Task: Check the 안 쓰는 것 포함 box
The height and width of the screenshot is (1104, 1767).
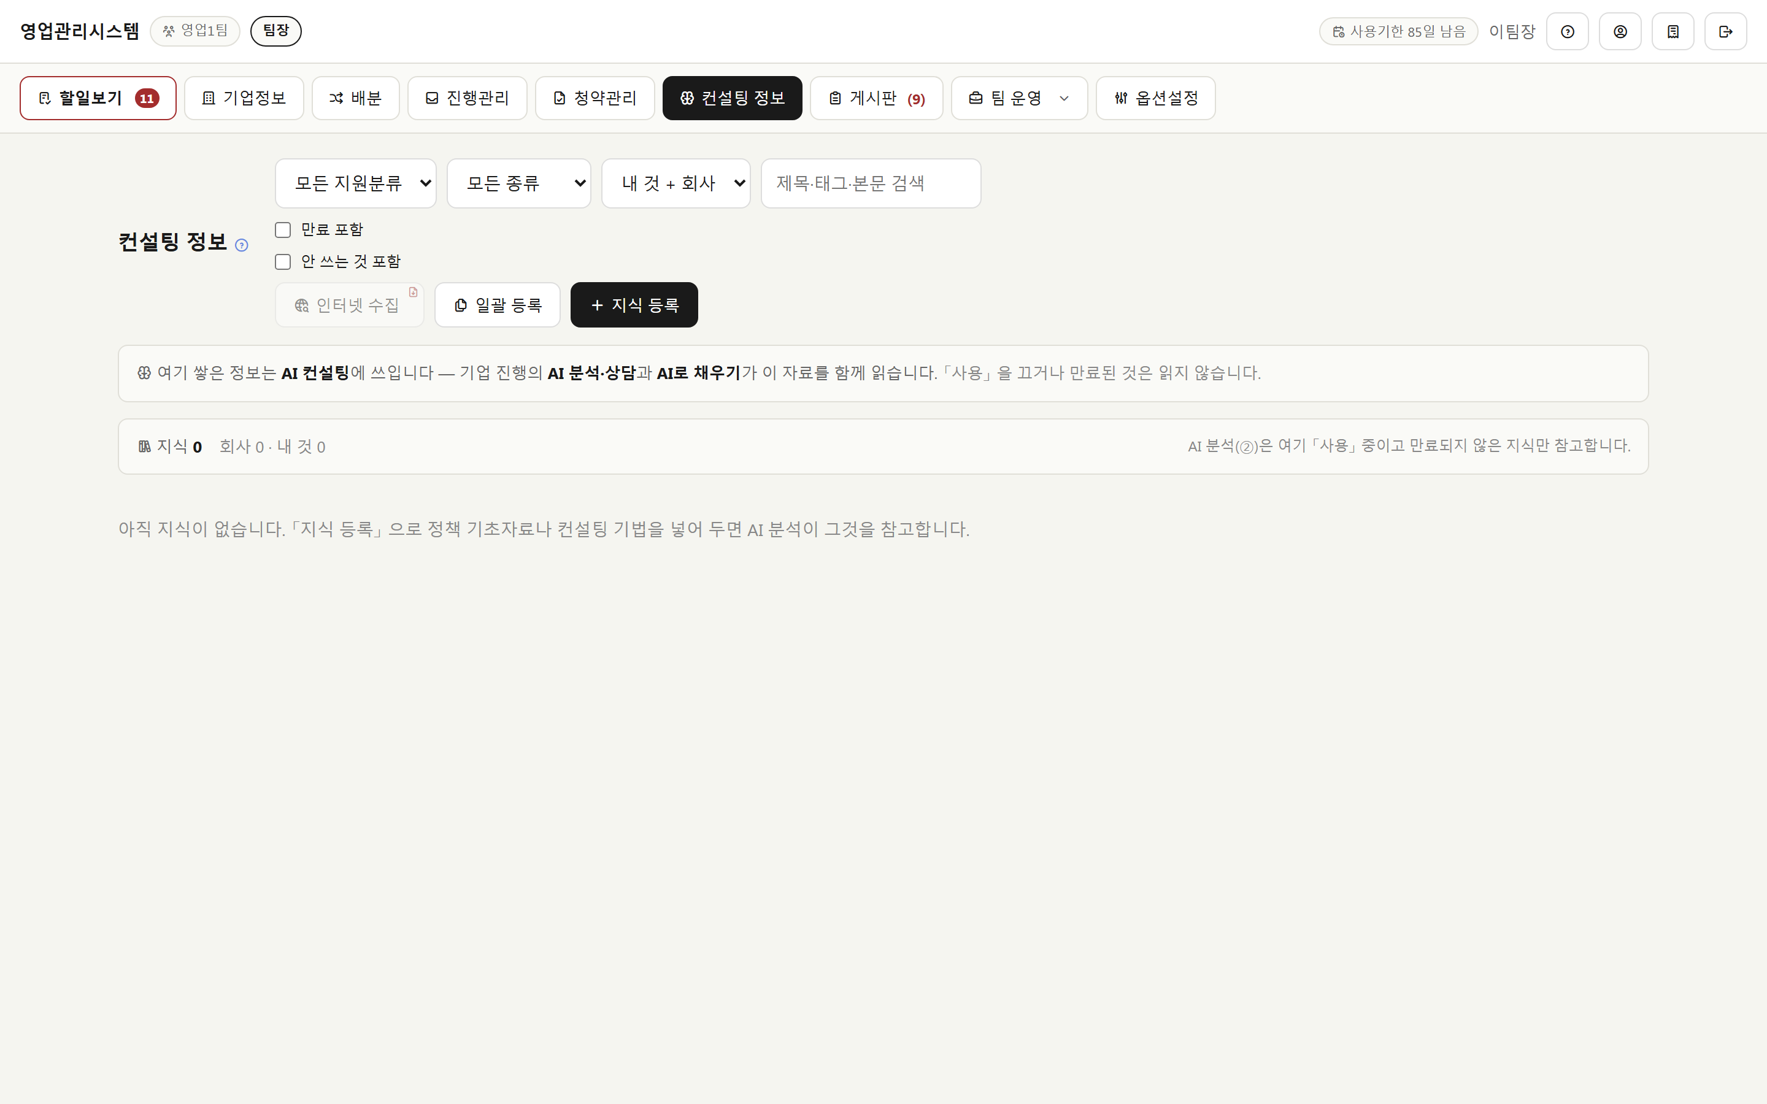Action: [x=283, y=262]
